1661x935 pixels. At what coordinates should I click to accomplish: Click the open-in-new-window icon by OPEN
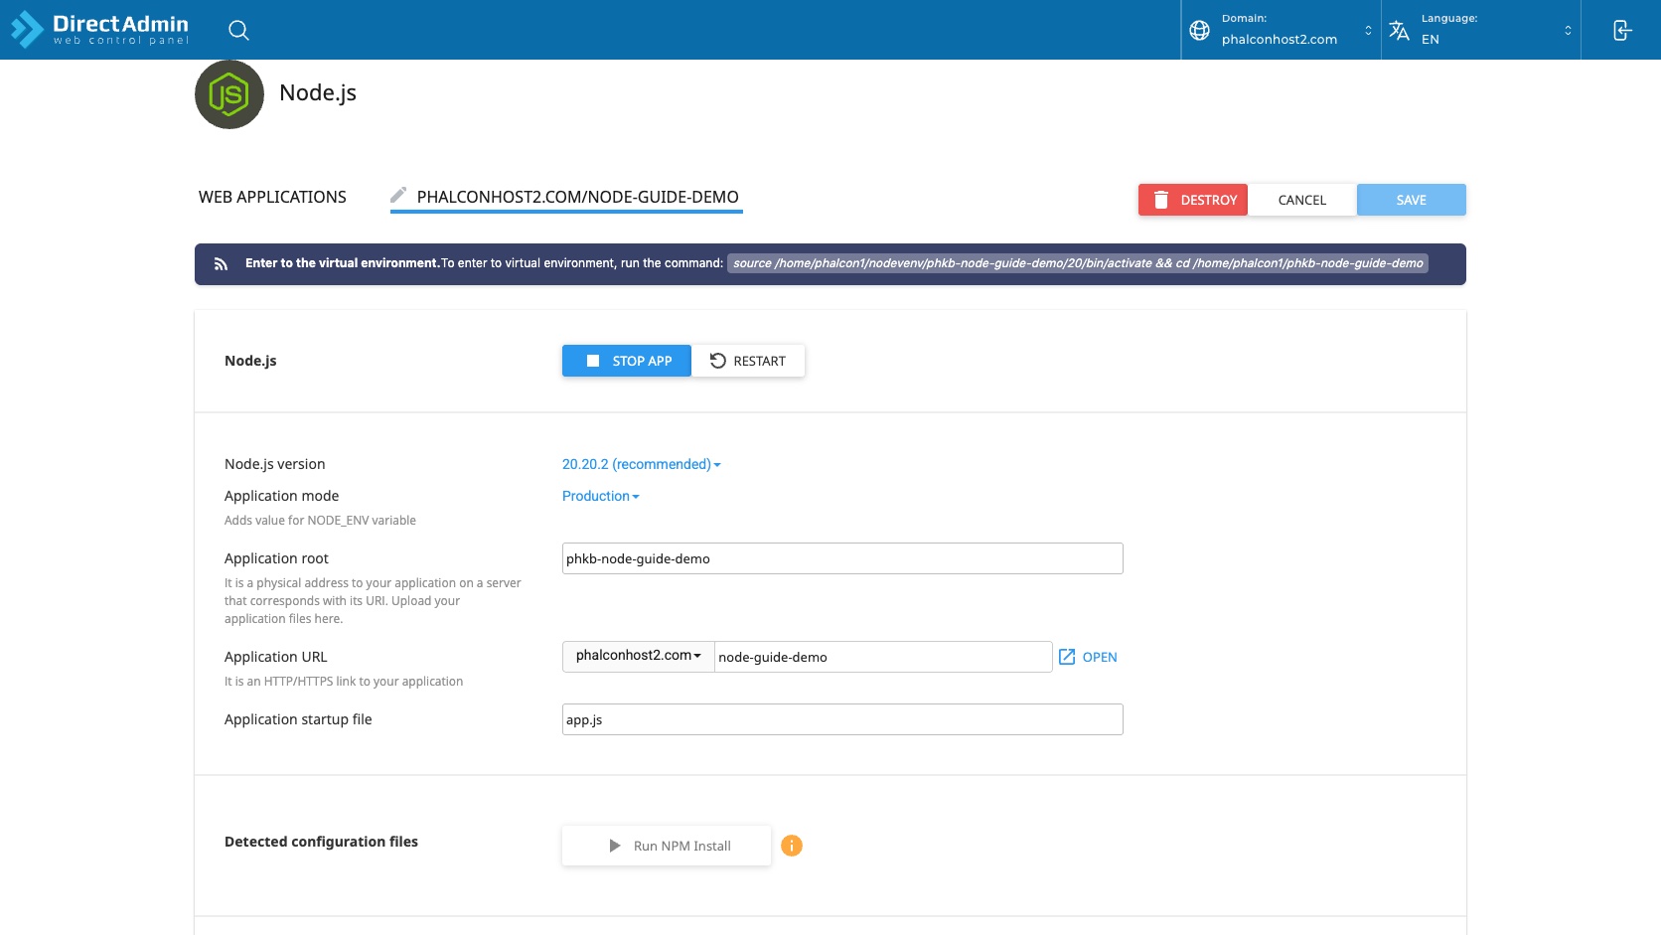1067,657
